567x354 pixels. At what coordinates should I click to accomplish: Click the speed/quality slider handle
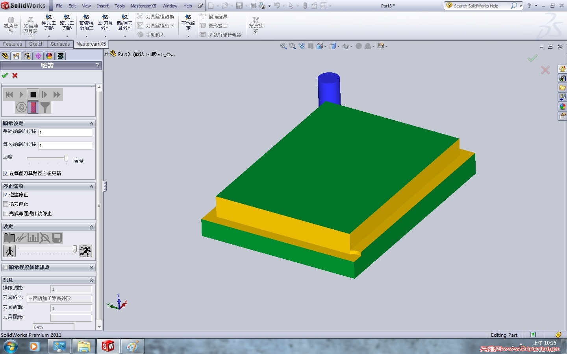coord(66,159)
